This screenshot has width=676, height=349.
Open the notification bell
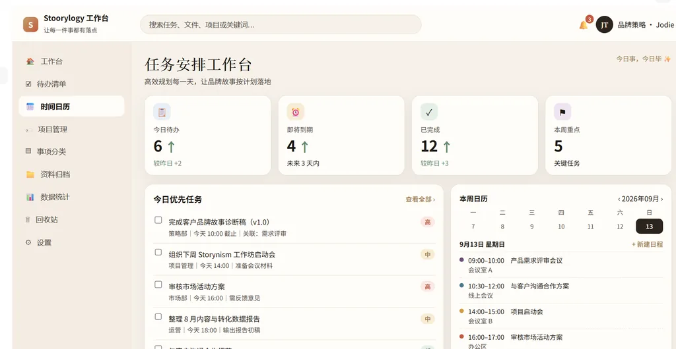tap(584, 25)
